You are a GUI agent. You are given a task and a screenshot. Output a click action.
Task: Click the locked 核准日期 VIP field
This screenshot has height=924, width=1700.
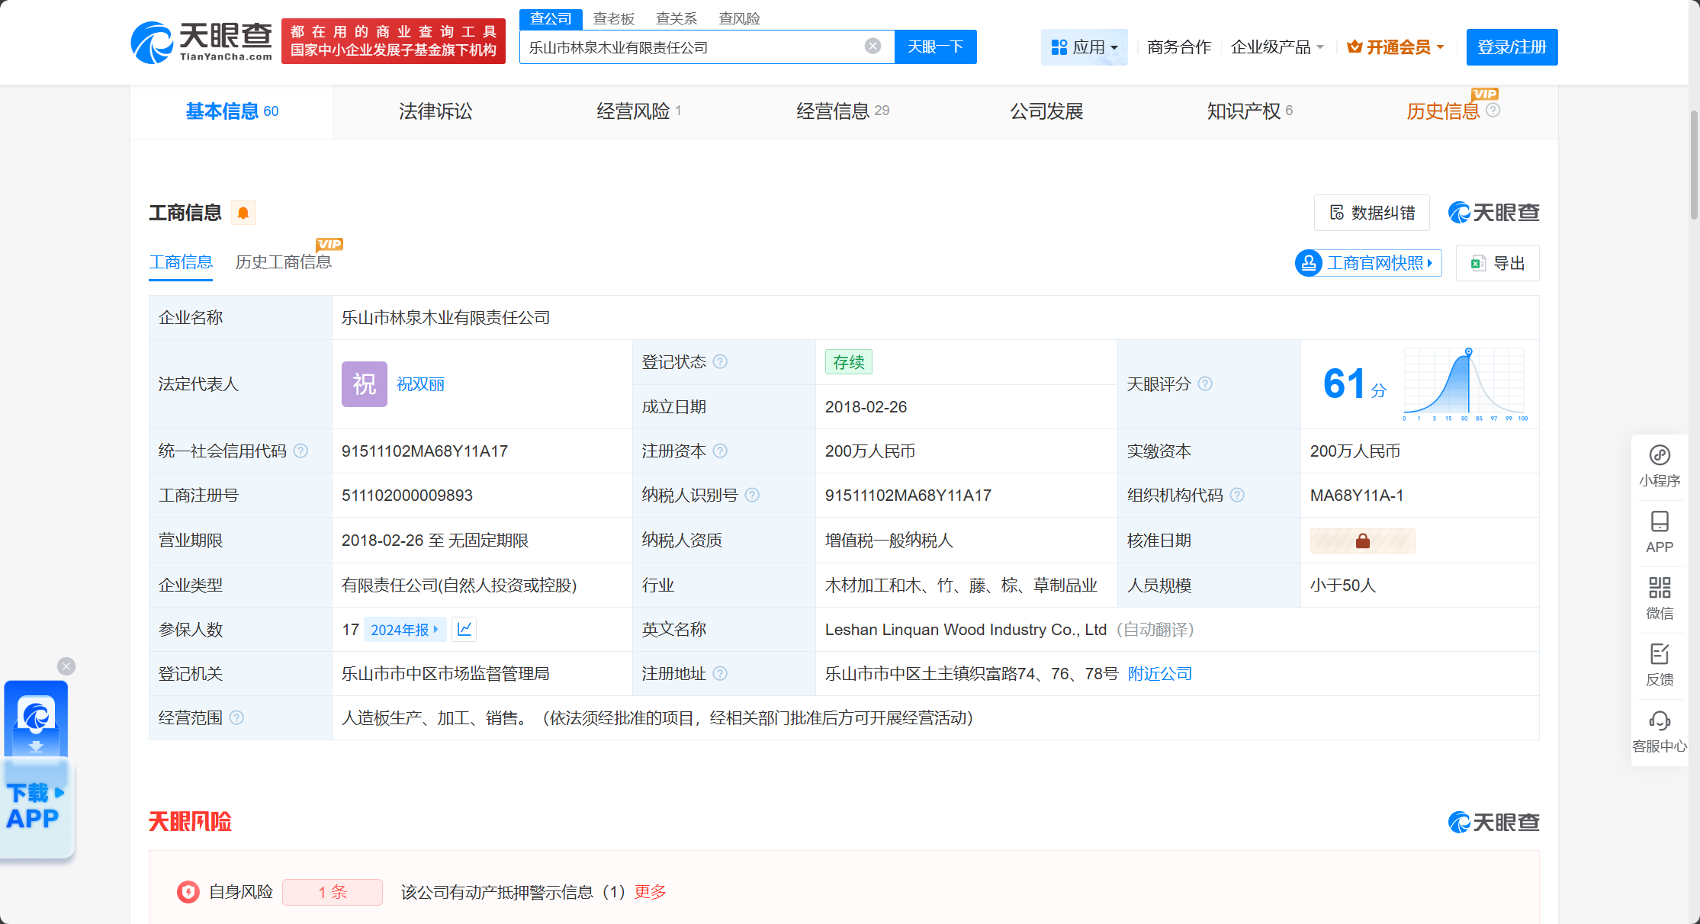tap(1362, 541)
